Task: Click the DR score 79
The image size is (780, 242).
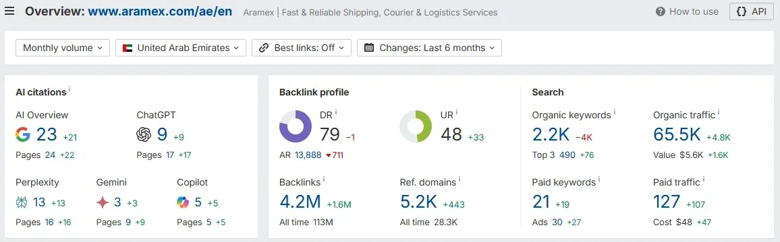Action: (330, 134)
